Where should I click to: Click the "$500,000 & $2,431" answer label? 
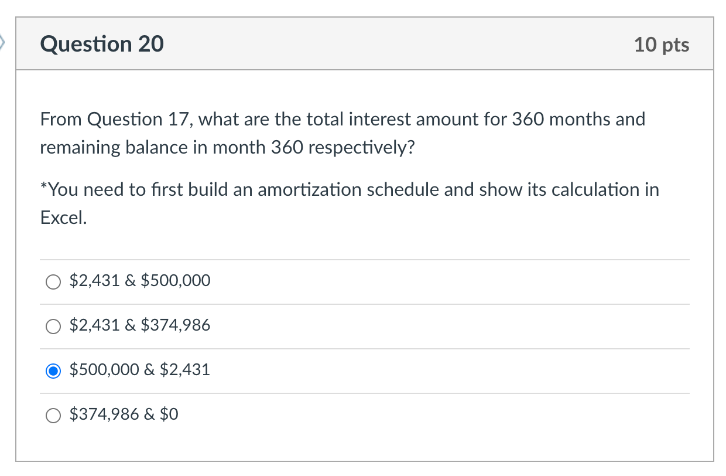pos(139,370)
